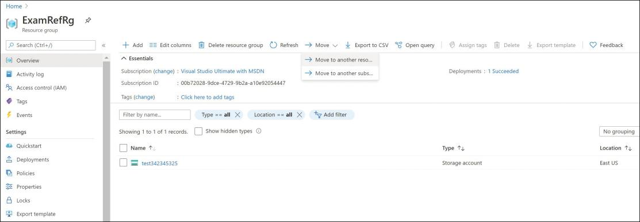Image resolution: width=640 pixels, height=222 pixels.
Task: Click the Policies icon
Action: tap(9, 173)
